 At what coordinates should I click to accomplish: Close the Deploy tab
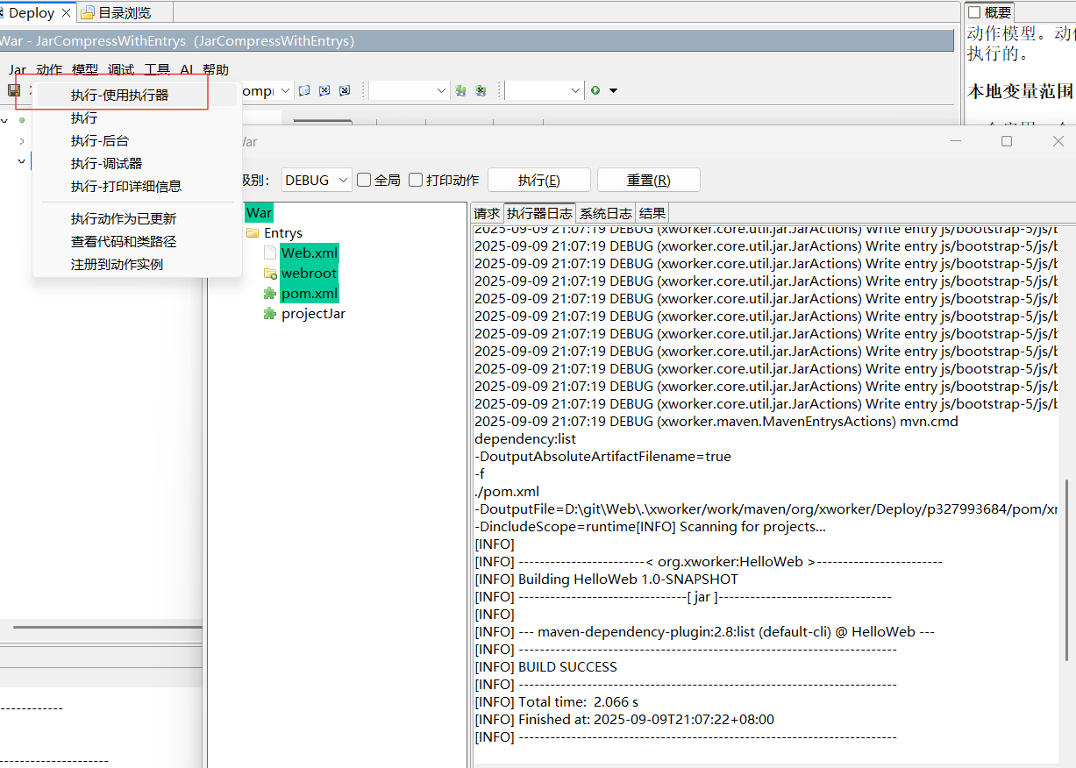point(66,13)
